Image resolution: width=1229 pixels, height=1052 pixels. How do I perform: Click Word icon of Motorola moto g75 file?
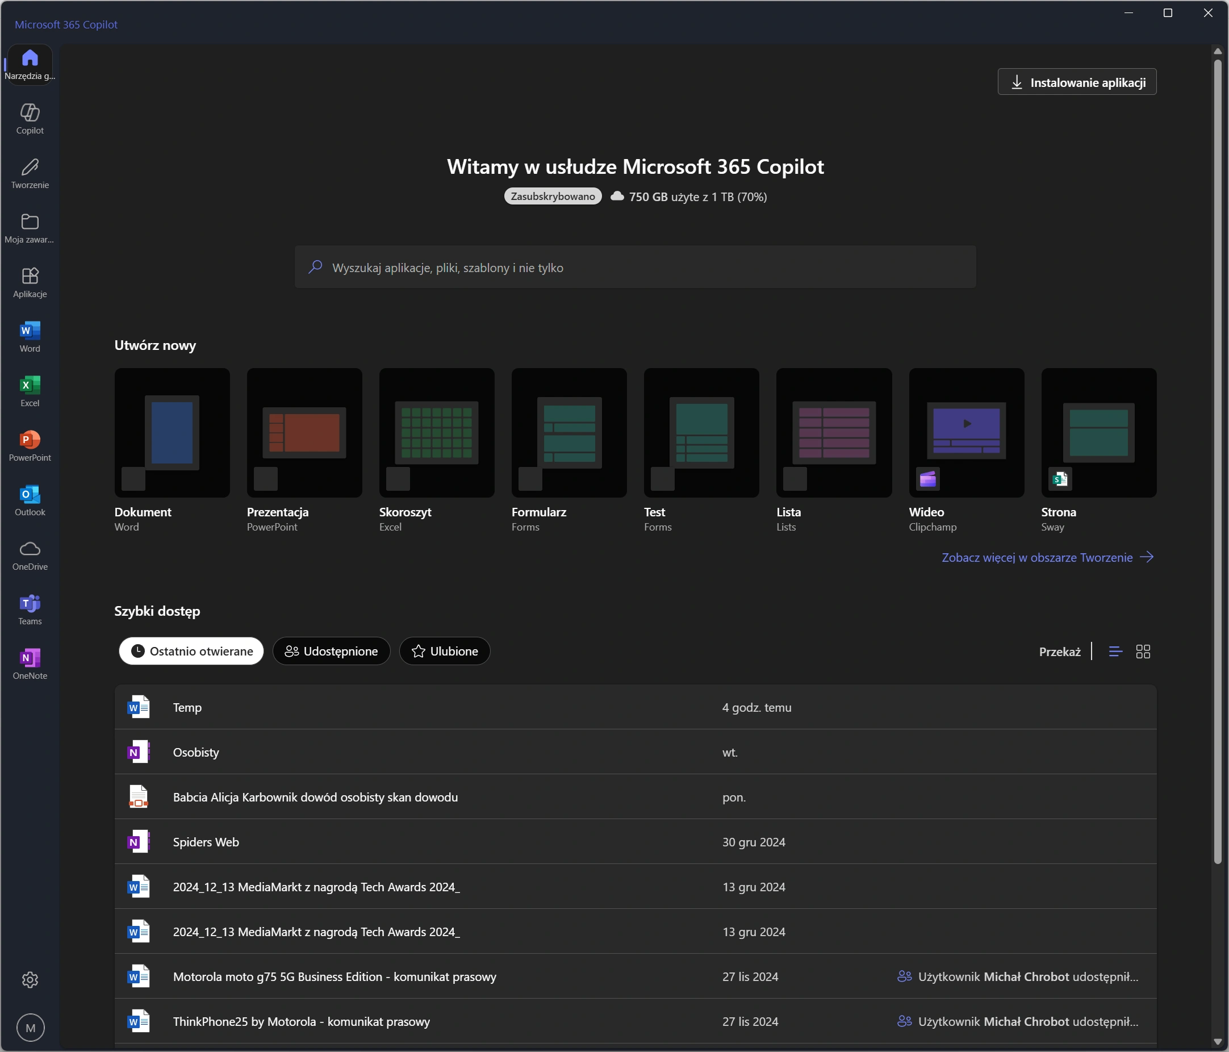(x=138, y=976)
